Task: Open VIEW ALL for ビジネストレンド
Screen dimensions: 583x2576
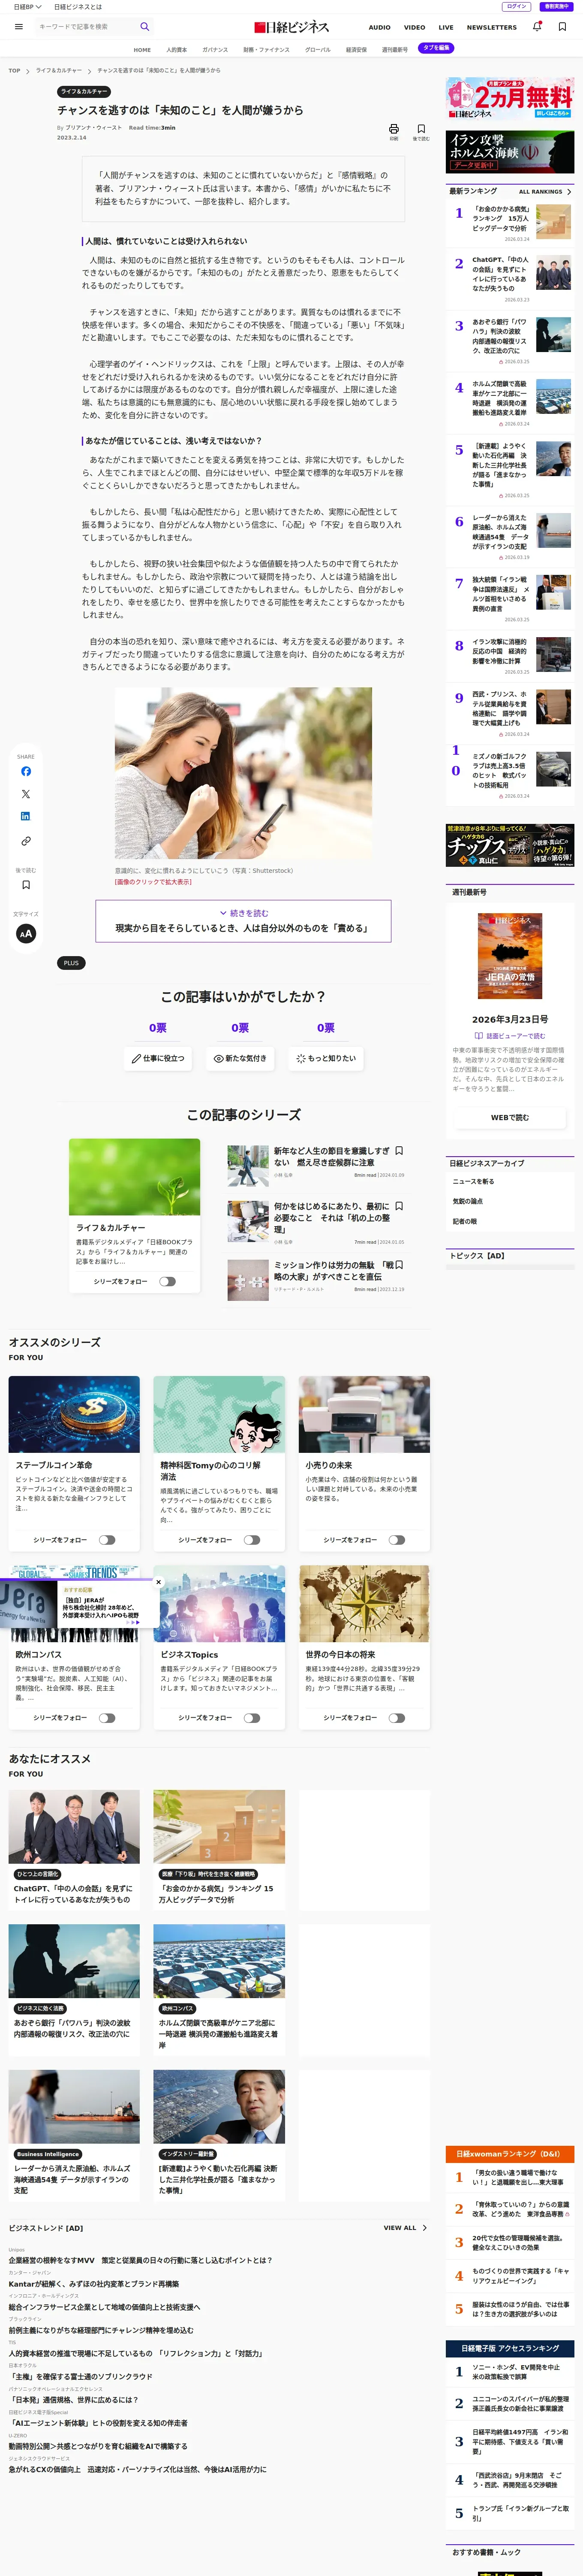Action: coord(405,2228)
